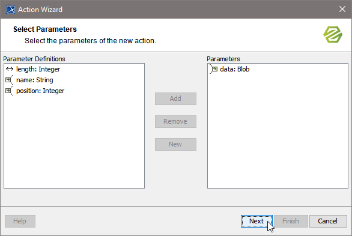Click the New parameter button
Image resolution: width=352 pixels, height=236 pixels.
[175, 145]
